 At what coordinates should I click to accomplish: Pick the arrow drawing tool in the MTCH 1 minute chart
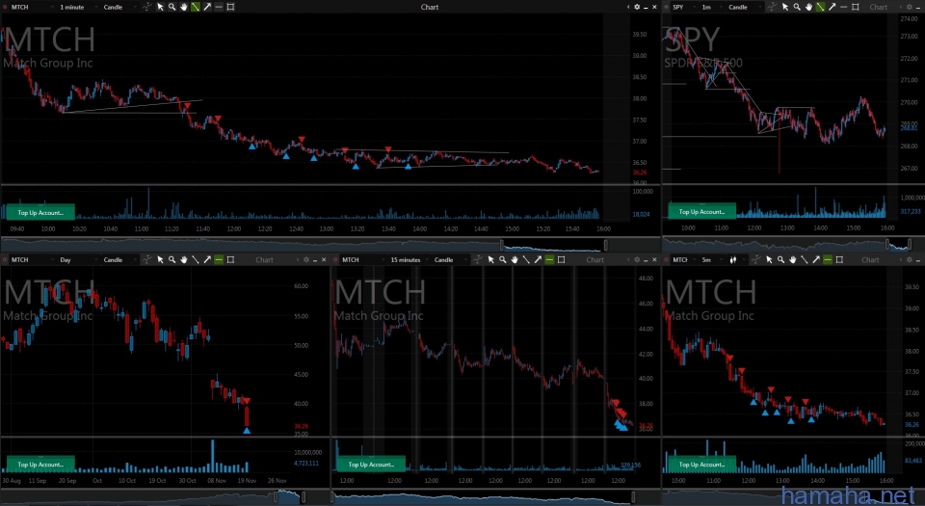tap(207, 7)
